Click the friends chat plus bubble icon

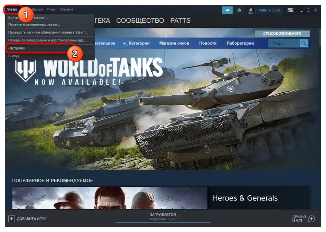pyautogui.click(x=312, y=219)
